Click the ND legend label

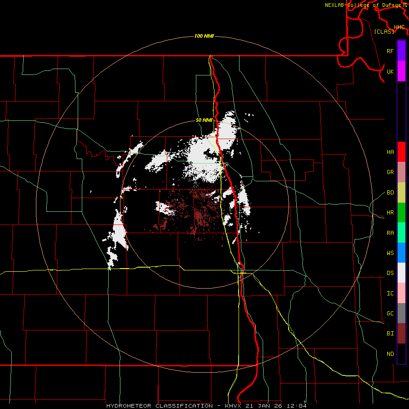pos(390,354)
